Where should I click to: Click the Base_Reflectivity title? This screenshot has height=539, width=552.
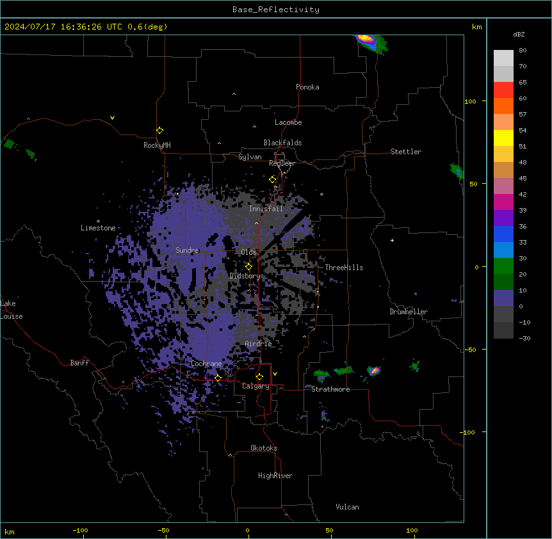coord(276,10)
